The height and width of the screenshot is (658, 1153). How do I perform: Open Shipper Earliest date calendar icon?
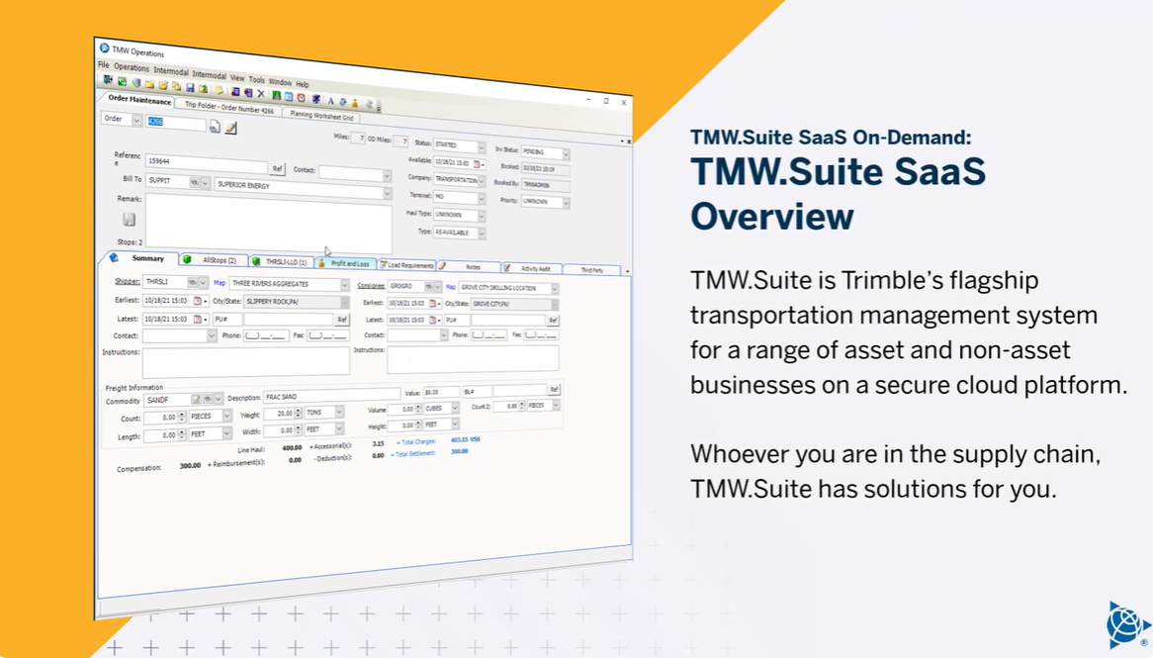[x=197, y=300]
